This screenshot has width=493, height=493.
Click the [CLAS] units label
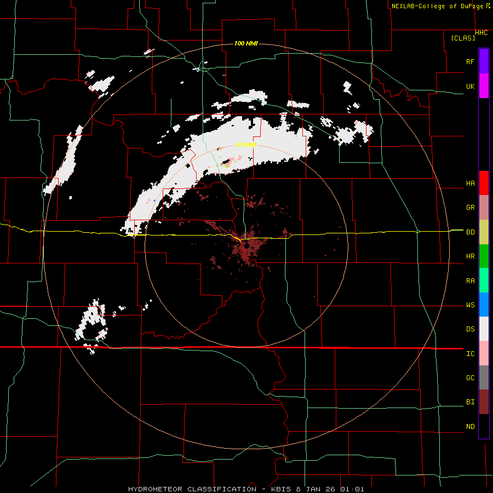point(463,38)
